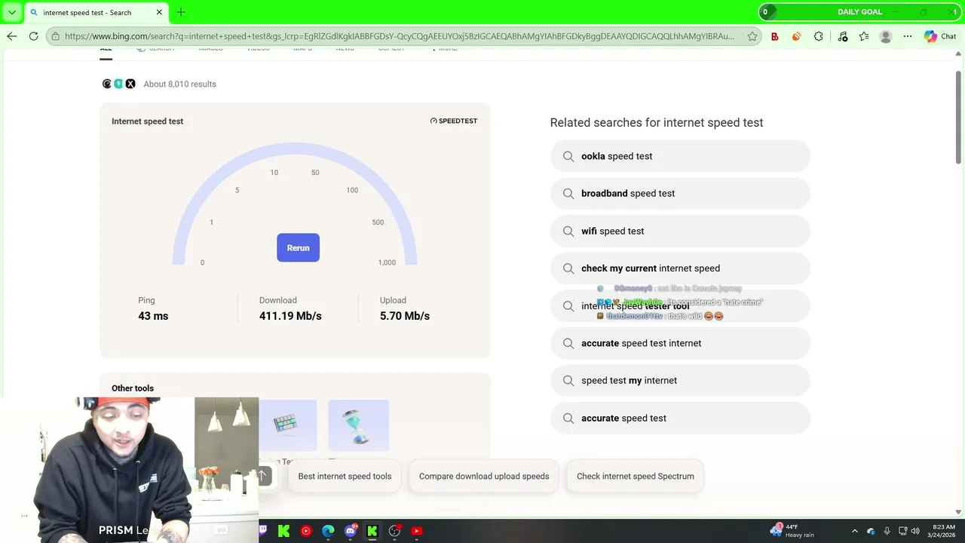
Task: Search for wifi speed test
Action: (x=680, y=231)
